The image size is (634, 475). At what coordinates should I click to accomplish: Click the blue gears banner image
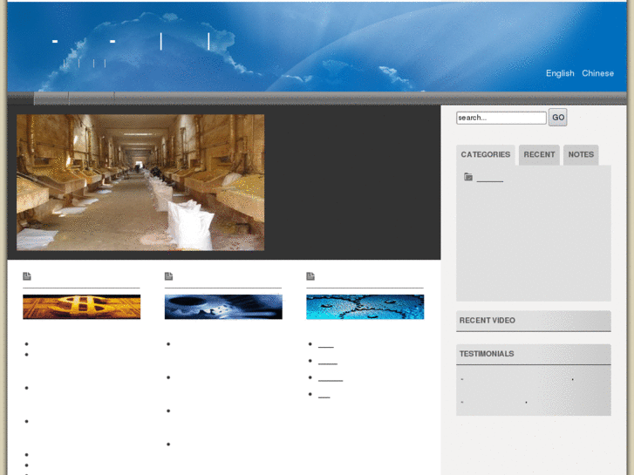[x=223, y=307]
